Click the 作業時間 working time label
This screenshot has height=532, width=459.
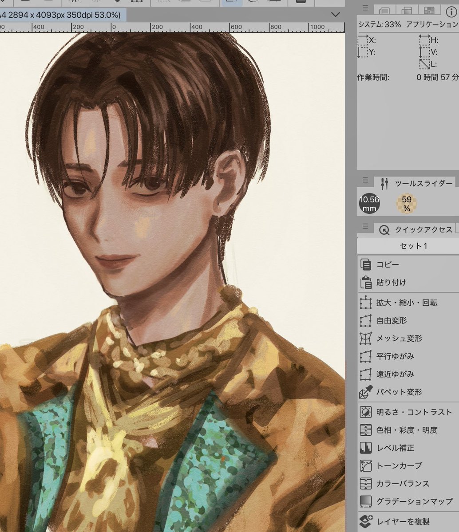(373, 77)
